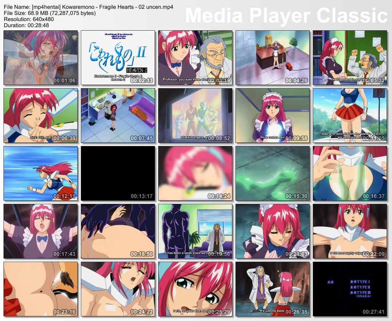The height and width of the screenshot is (321, 392).
Task: Open the running scene thumbnail at 00:12:11
Action: 41,174
